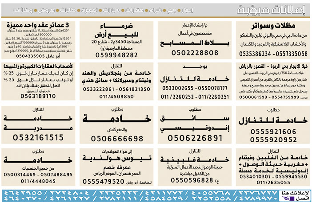Click footer number ٤٢١١٧٧٢
Screen dimensions: 312x202
pos(164,193)
